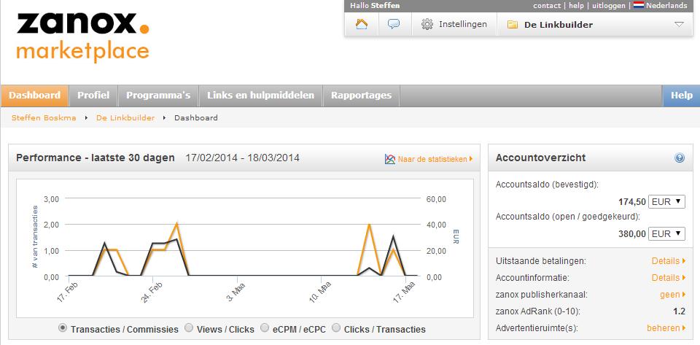Click the Accountoverzicht panel heading

[x=540, y=158]
